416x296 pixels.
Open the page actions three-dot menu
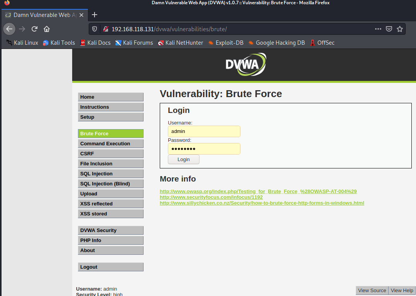(378, 29)
